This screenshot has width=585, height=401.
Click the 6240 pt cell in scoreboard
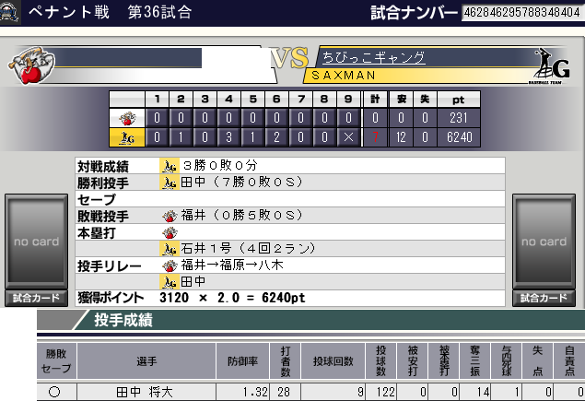click(x=460, y=137)
